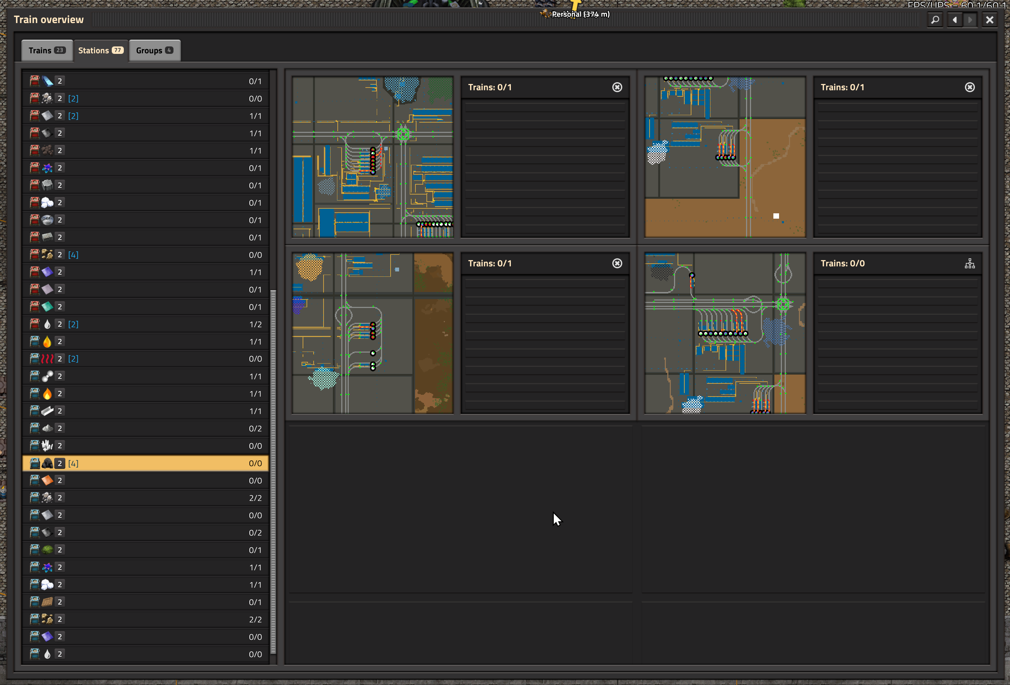Select the blue-stop green moss ball station
Viewport: 1010px width, 685px height.
145,550
